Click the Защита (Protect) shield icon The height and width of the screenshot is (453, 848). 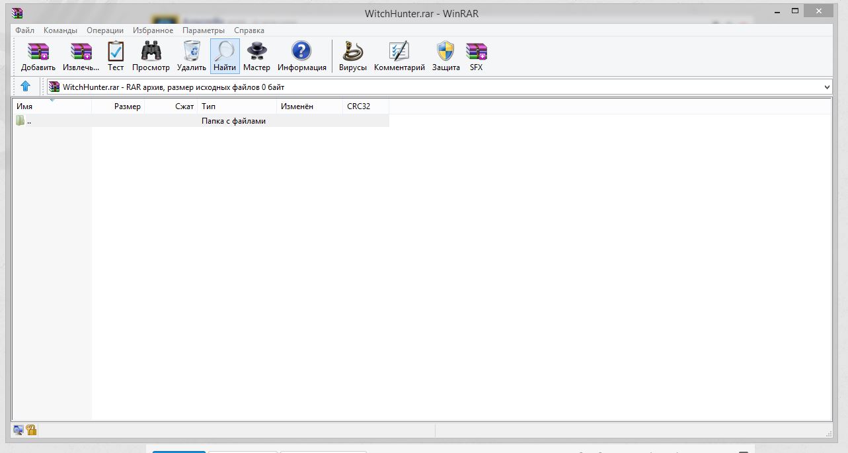pos(445,56)
